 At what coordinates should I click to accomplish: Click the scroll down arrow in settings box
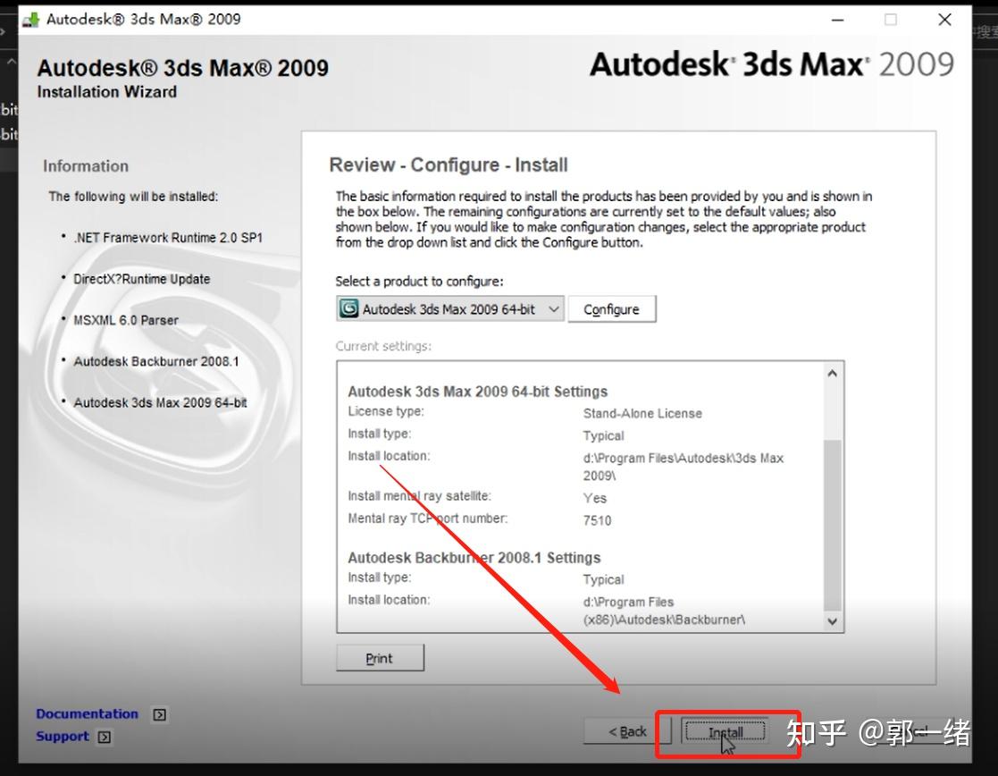832,620
